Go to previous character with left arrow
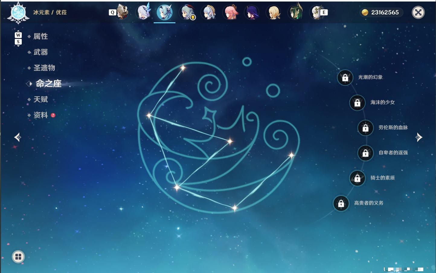Screen dimensions: 436x273 [18, 137]
